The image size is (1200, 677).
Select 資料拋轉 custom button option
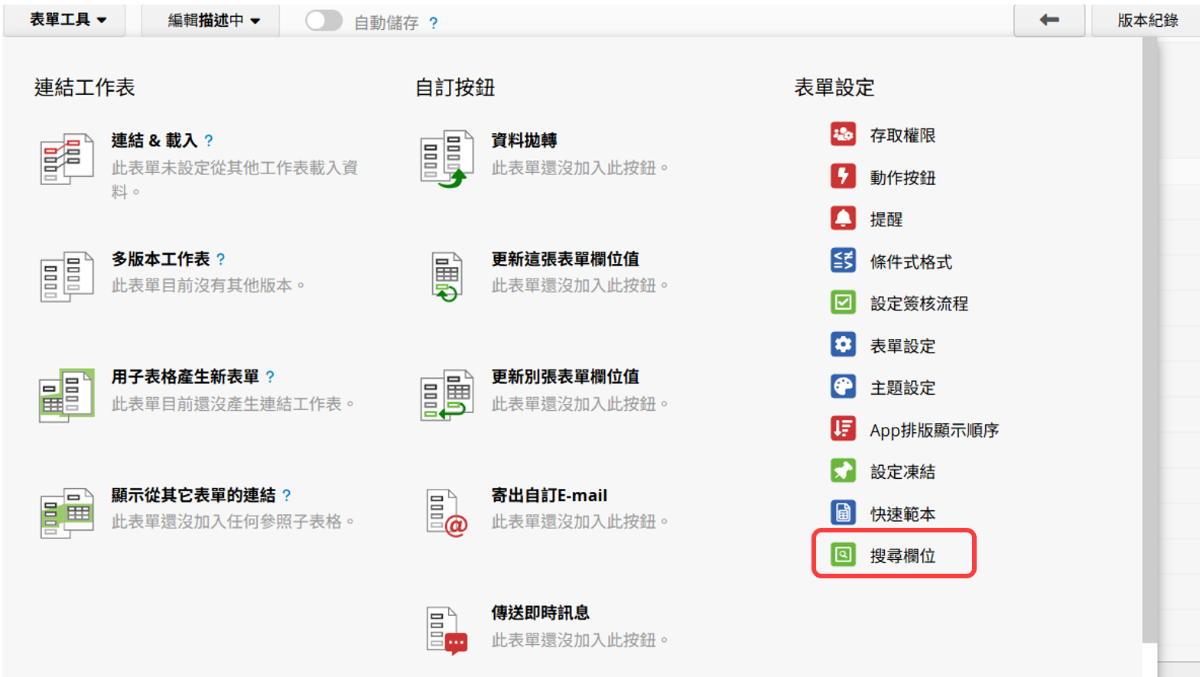point(524,141)
